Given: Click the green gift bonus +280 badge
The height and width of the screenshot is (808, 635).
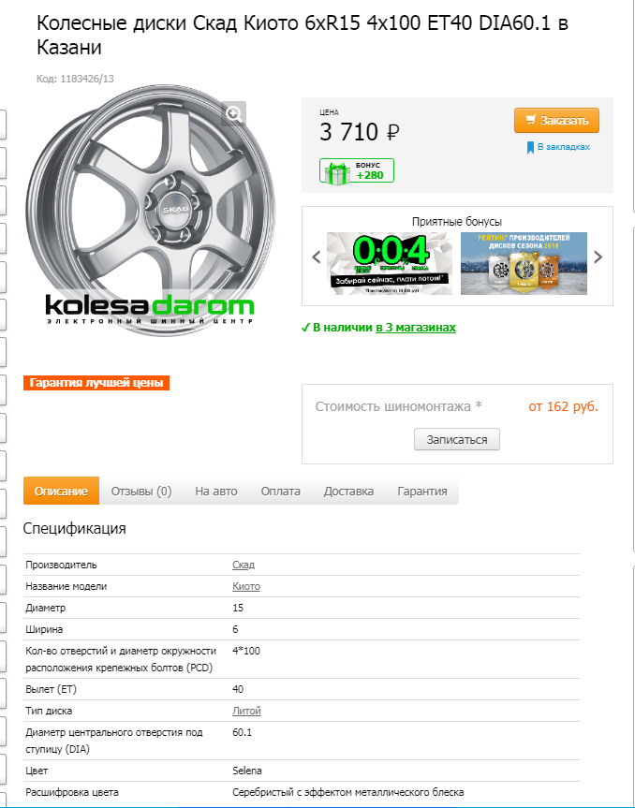Looking at the screenshot, I should point(357,171).
